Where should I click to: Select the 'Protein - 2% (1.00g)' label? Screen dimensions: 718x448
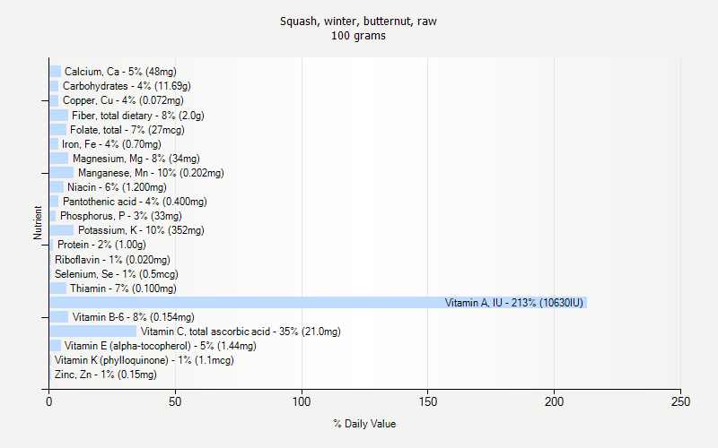pyautogui.click(x=101, y=245)
